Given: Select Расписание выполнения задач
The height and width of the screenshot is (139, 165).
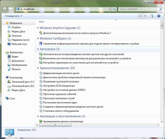Looking at the screenshot, I should (60, 103).
